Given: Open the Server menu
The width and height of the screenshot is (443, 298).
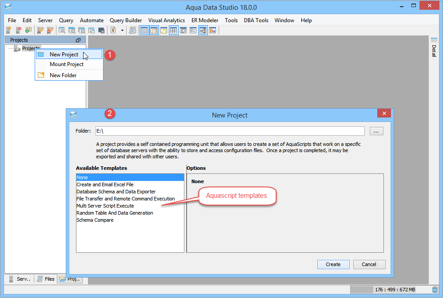Looking at the screenshot, I should [45, 20].
